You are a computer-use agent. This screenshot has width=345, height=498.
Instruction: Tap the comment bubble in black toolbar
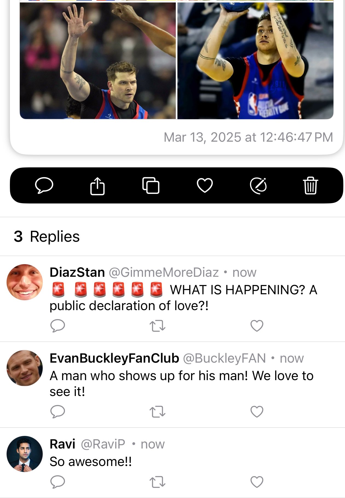[x=44, y=185]
